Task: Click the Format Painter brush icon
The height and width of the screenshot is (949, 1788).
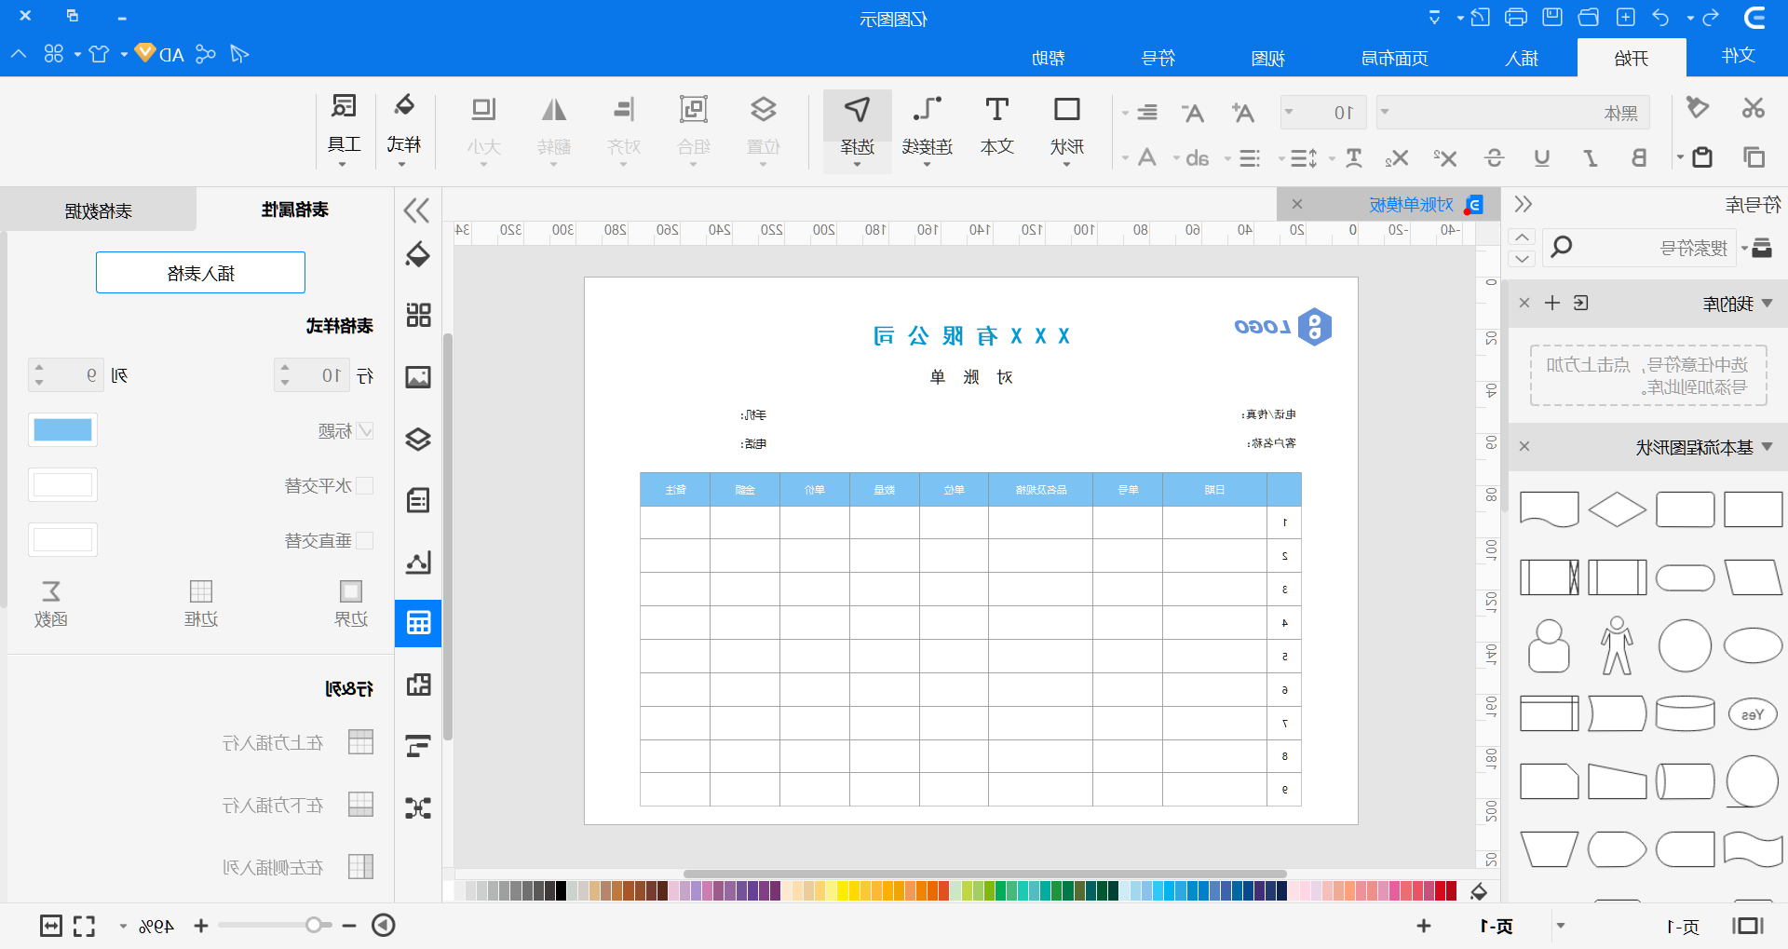Action: click(x=1698, y=108)
